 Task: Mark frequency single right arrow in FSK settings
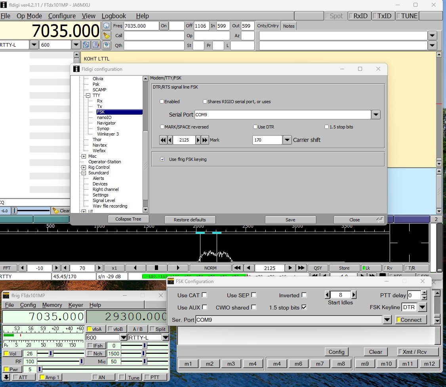(198, 140)
